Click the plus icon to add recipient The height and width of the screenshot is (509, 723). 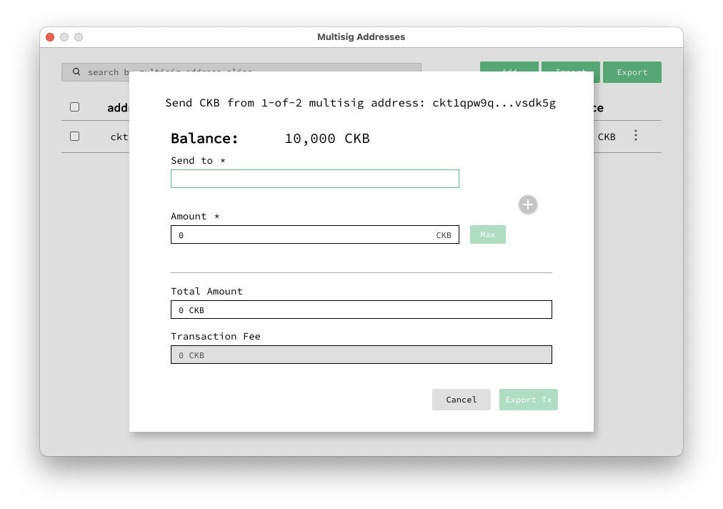pos(528,204)
